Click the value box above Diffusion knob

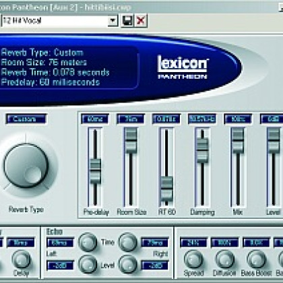224,243
